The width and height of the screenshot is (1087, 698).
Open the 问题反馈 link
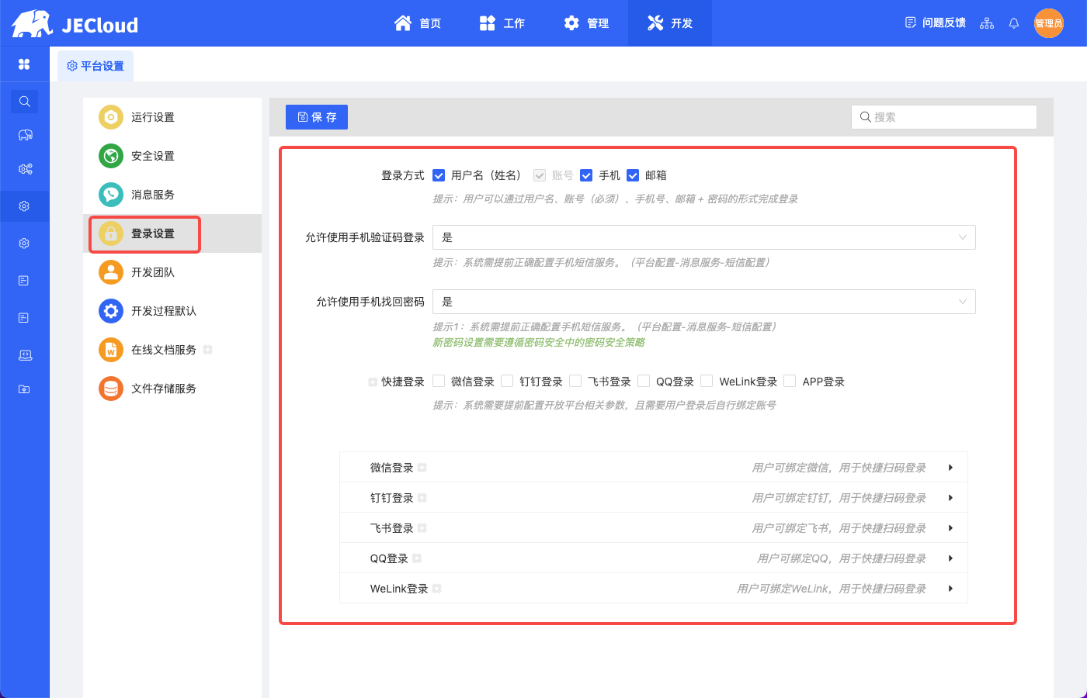click(x=936, y=23)
